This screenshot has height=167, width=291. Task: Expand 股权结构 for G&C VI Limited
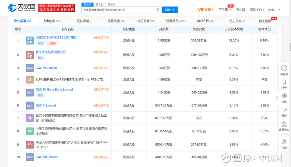(x=101, y=68)
